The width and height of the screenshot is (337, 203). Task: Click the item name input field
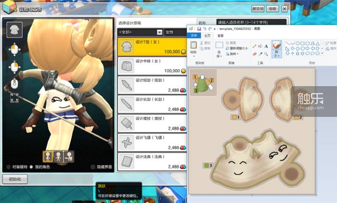[x=251, y=22]
